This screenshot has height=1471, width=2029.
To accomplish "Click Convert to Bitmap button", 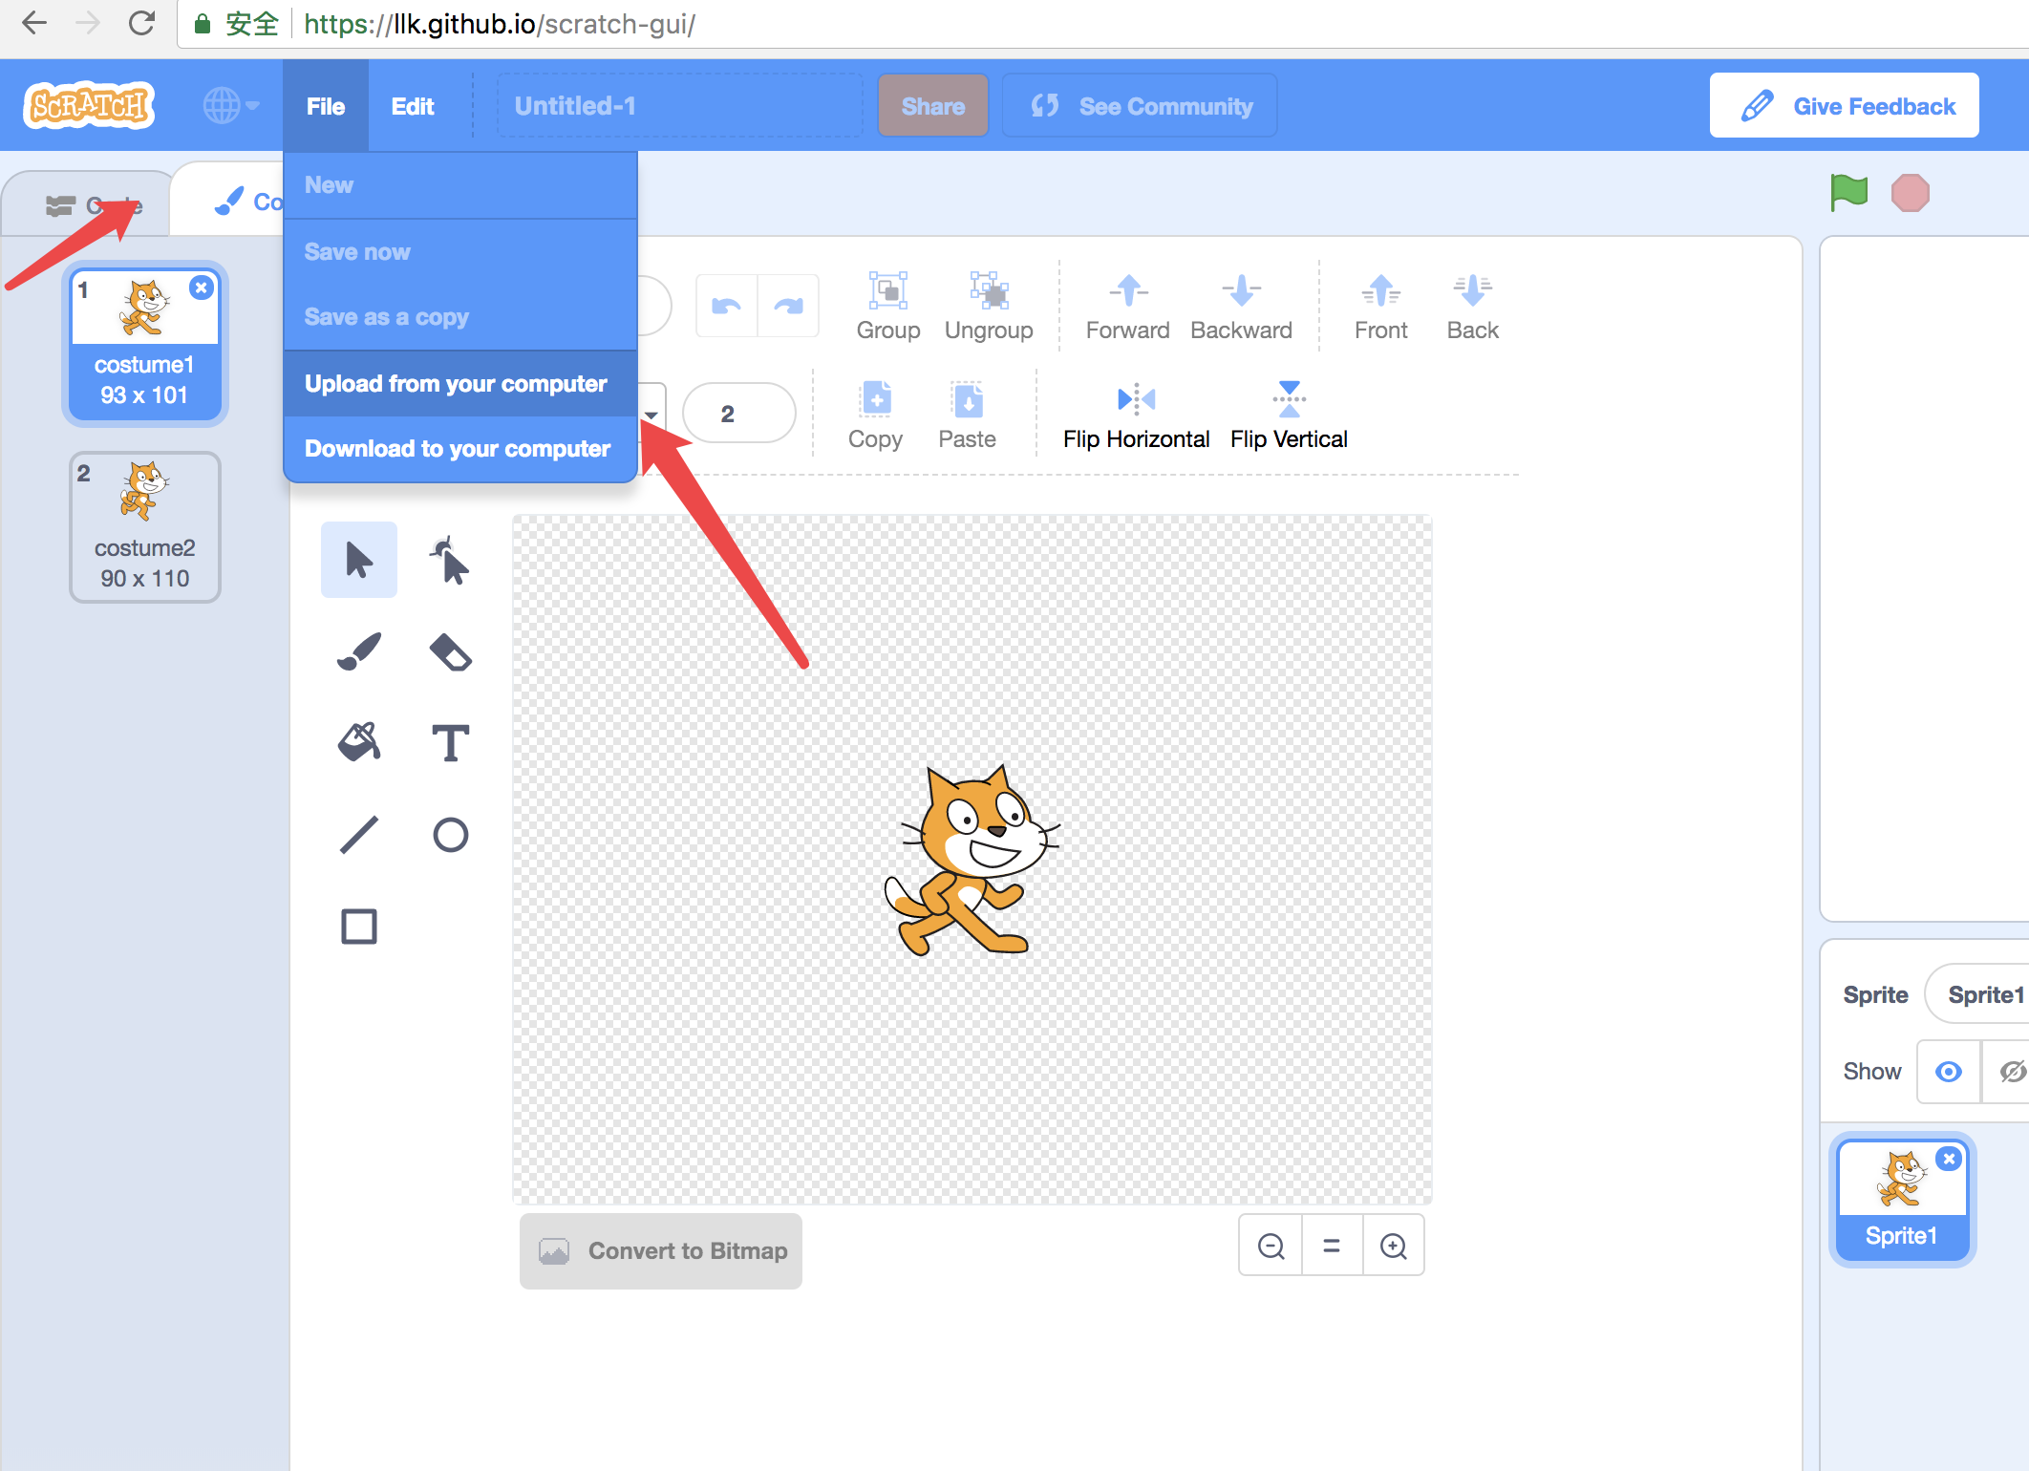I will click(661, 1251).
